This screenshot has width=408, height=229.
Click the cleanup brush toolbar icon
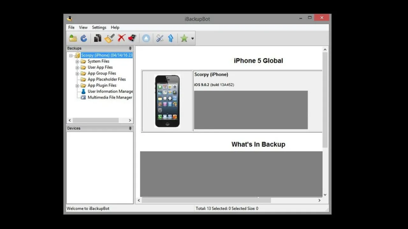(109, 38)
